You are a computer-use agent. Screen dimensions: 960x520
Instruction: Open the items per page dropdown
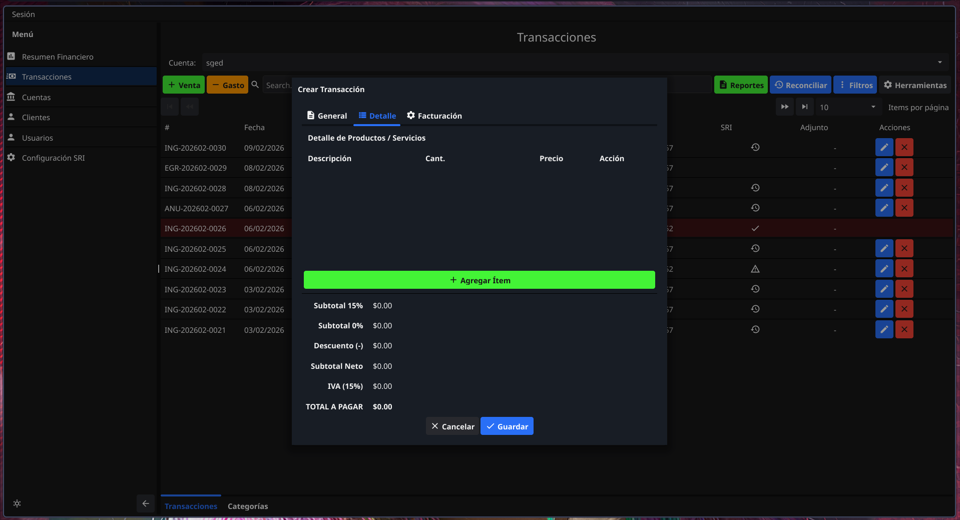coord(873,107)
